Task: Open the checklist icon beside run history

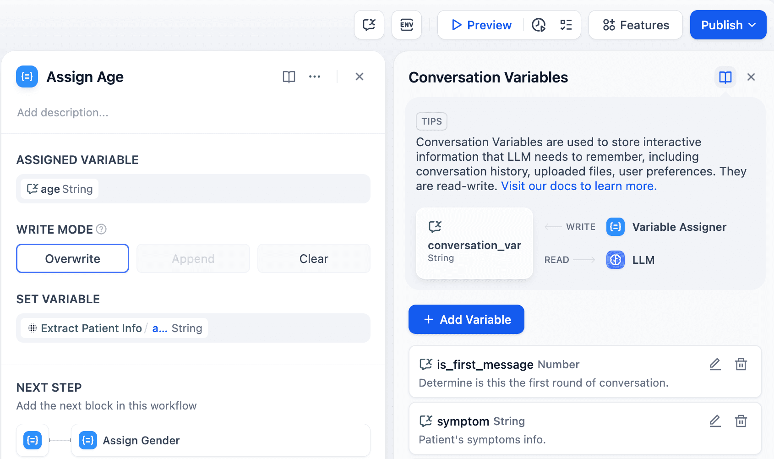Action: (x=566, y=25)
